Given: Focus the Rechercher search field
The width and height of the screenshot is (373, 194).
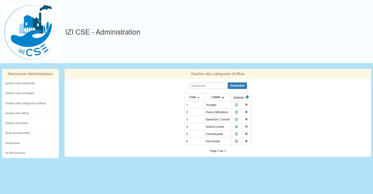Looking at the screenshot, I should 208,86.
